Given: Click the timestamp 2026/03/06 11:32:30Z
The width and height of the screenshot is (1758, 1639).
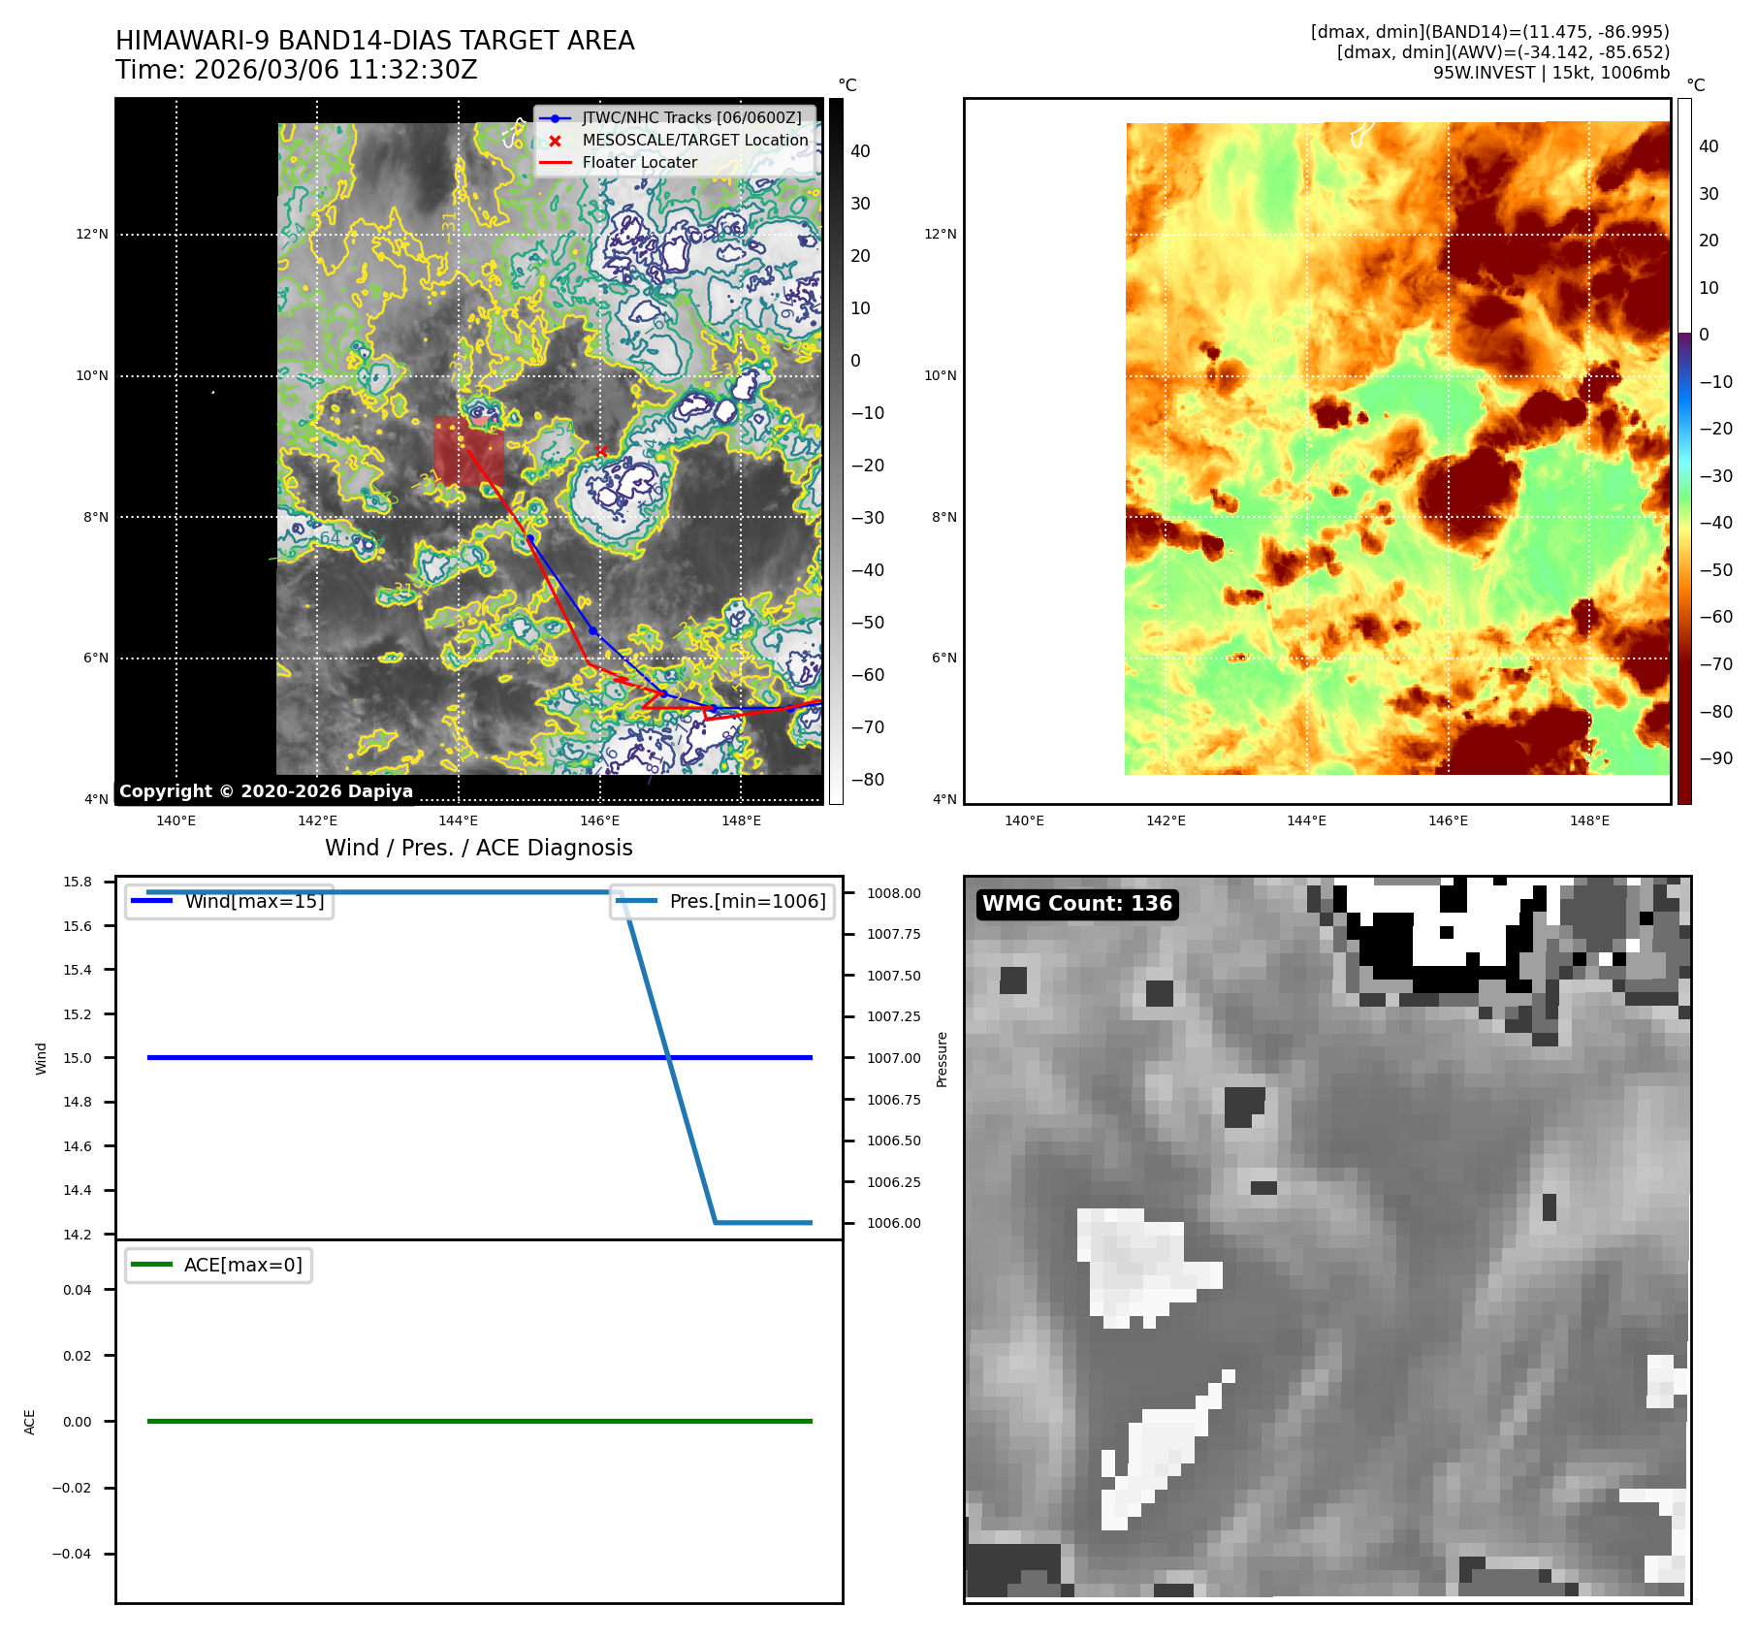Looking at the screenshot, I should [x=336, y=71].
